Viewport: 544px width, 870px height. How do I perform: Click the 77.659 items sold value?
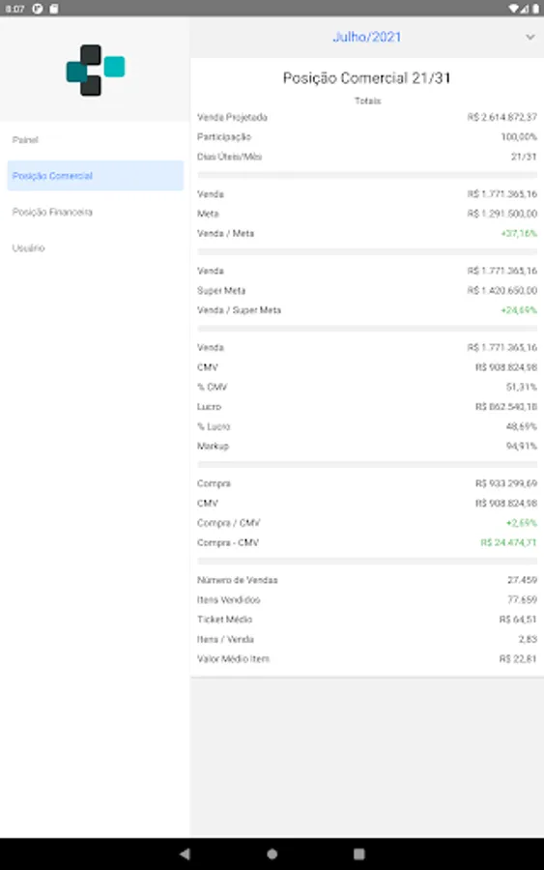coord(522,599)
